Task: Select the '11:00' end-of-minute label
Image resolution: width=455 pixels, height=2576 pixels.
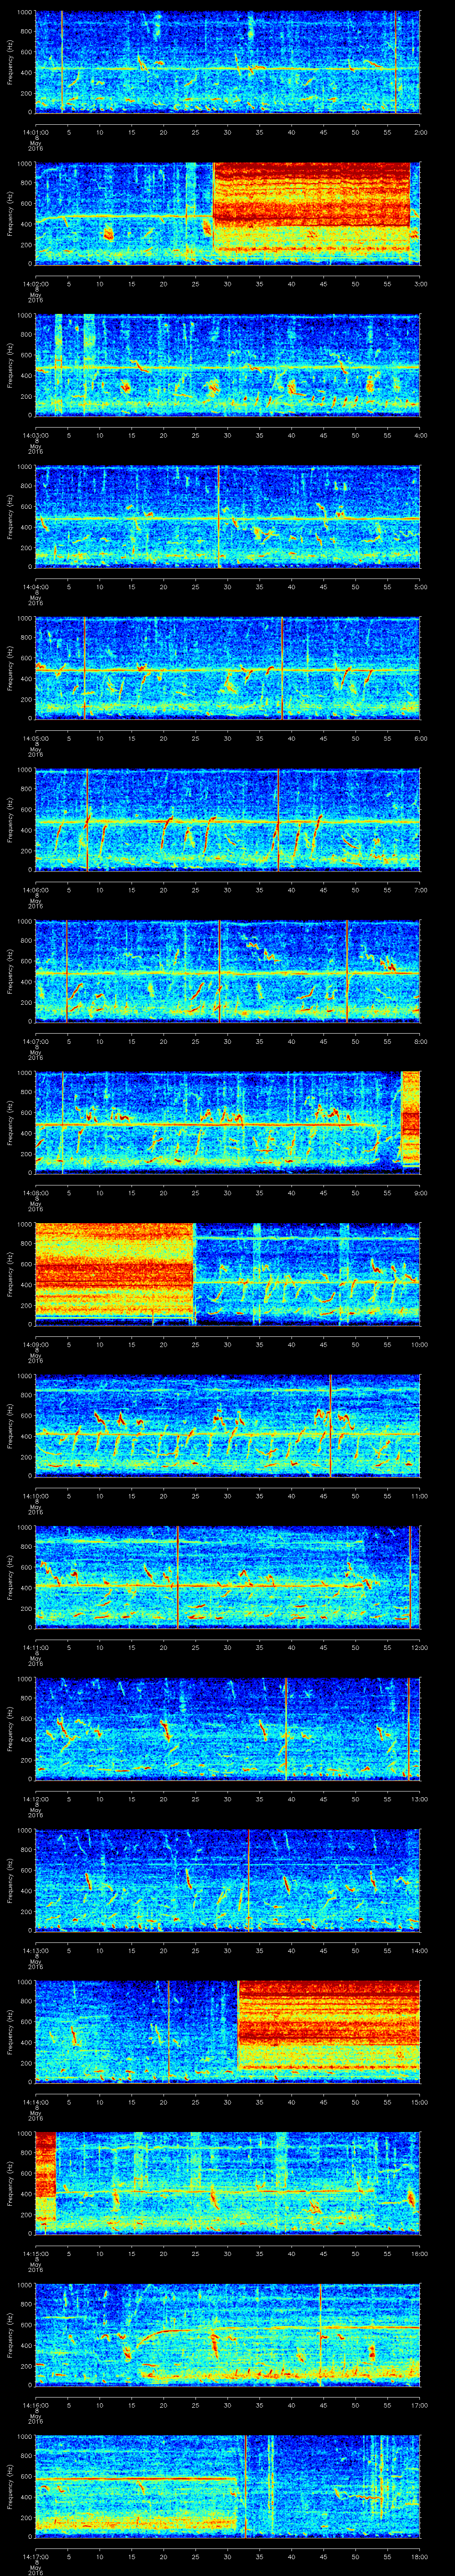Action: [x=419, y=1496]
